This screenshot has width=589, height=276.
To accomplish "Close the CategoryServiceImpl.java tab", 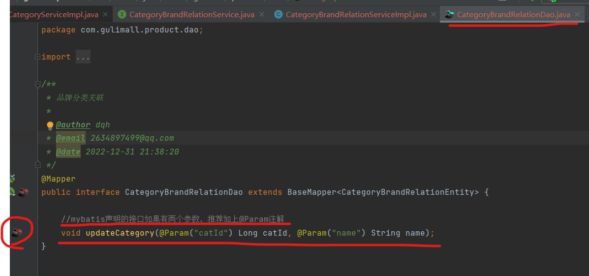I will pyautogui.click(x=106, y=15).
